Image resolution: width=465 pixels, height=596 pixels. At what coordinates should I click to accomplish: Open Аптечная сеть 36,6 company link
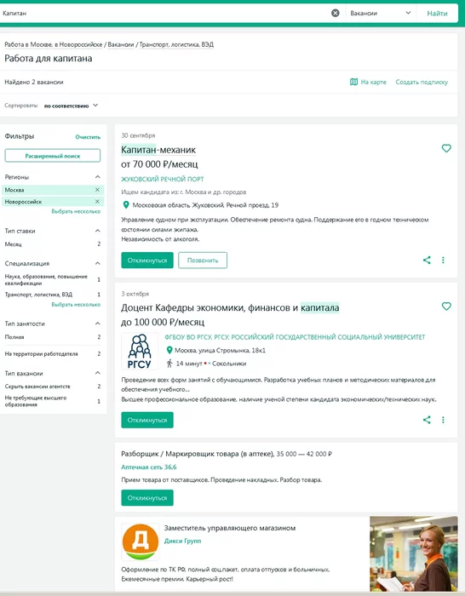click(149, 467)
